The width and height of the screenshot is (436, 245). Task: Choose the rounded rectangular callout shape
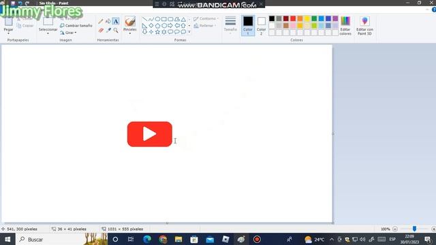coord(170,32)
